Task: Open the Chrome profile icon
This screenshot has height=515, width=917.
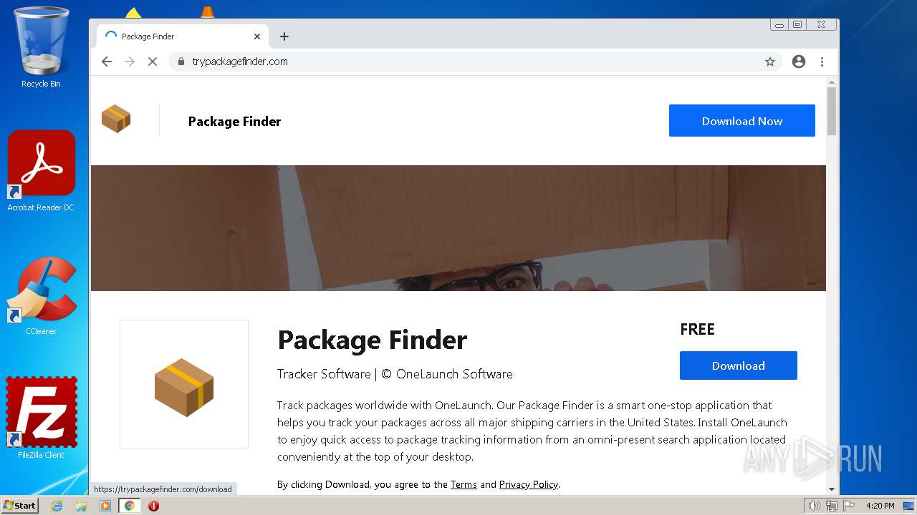Action: coord(799,62)
